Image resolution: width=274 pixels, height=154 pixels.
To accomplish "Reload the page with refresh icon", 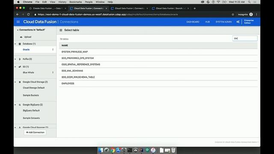I will (x=29, y=15).
